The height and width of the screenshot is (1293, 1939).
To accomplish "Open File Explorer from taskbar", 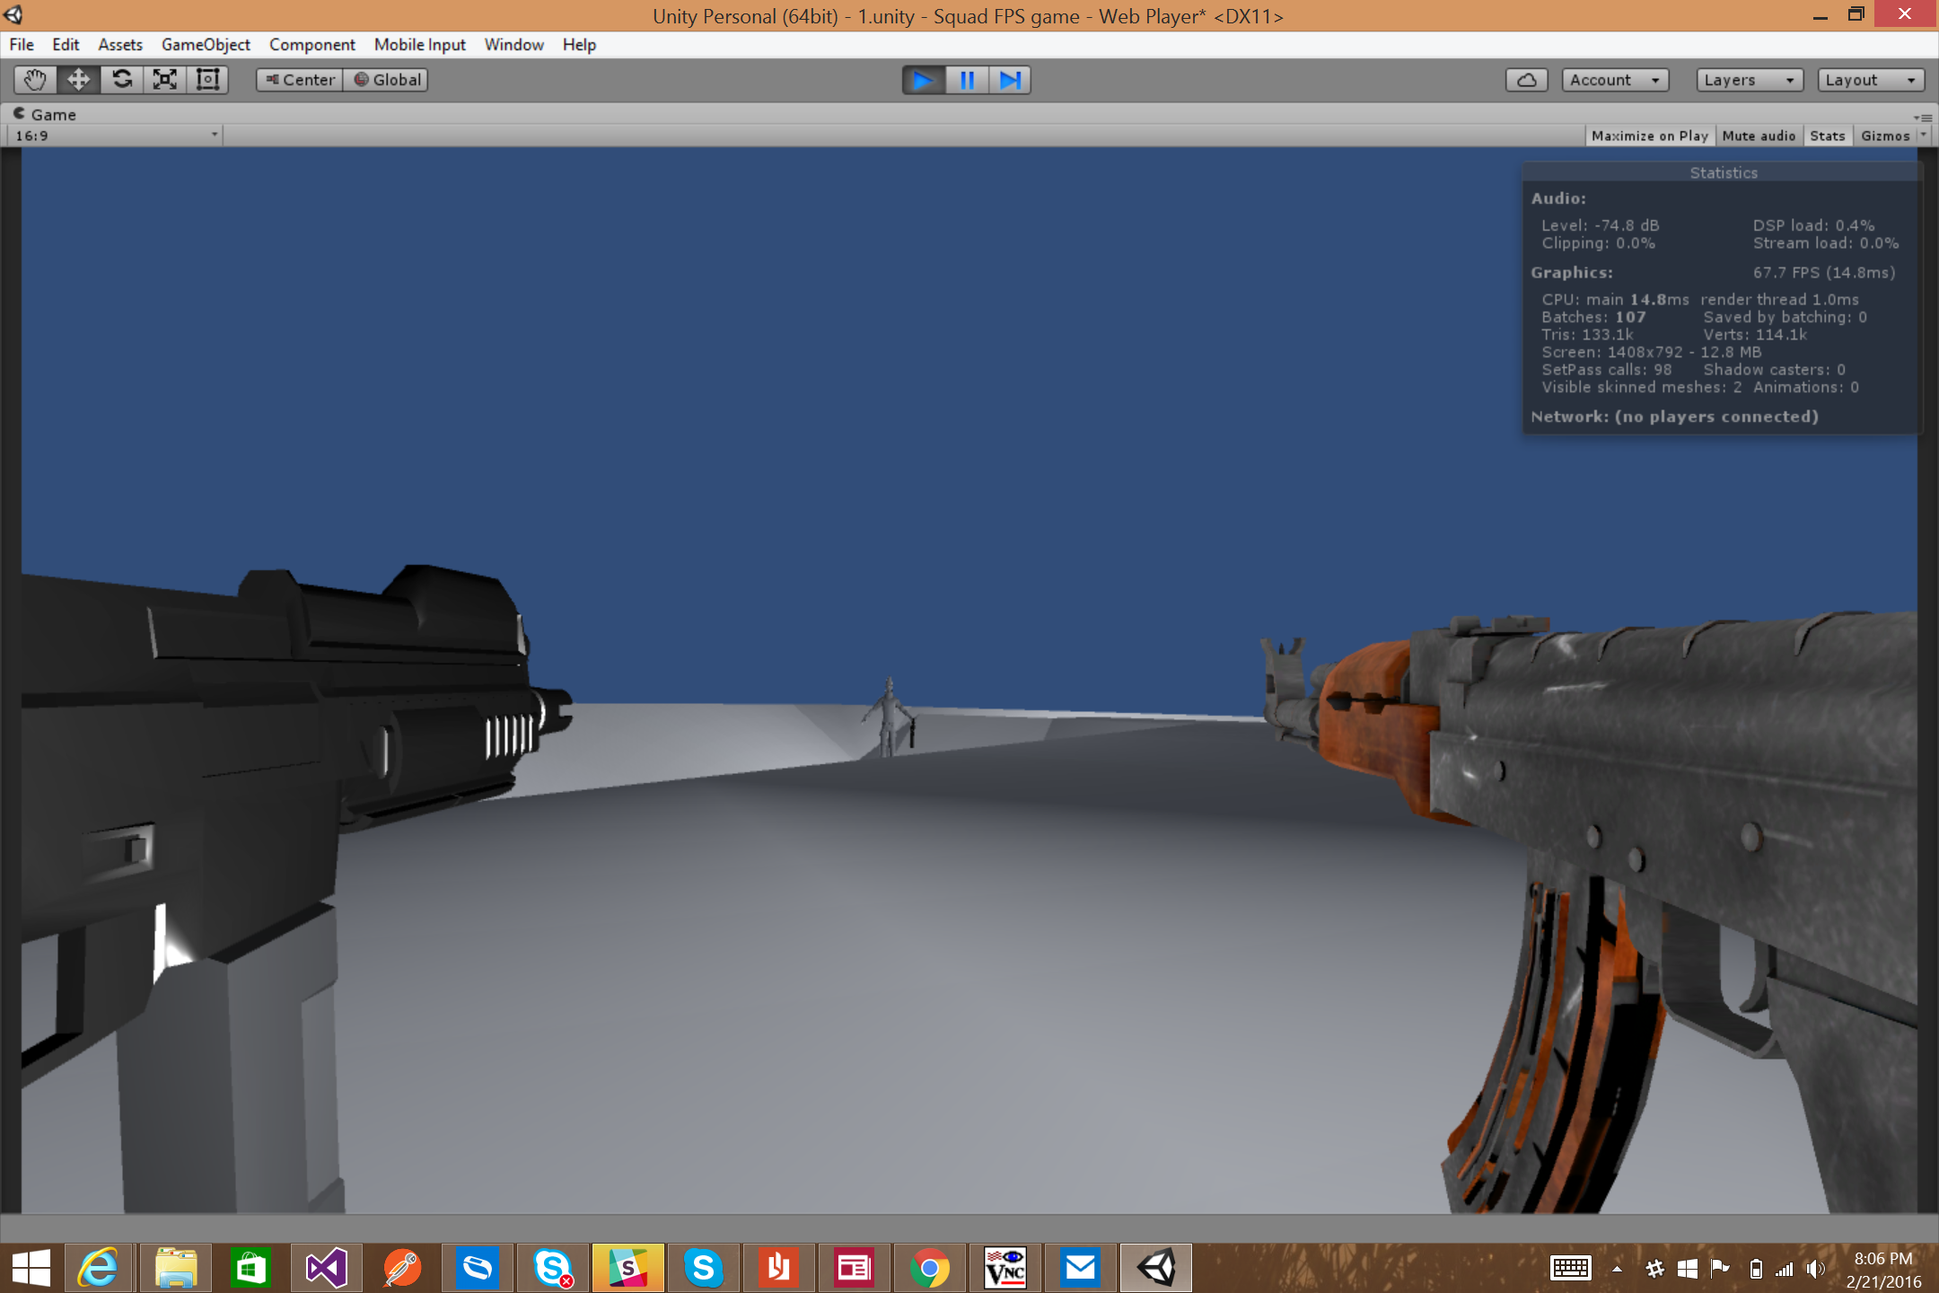I will pyautogui.click(x=175, y=1268).
